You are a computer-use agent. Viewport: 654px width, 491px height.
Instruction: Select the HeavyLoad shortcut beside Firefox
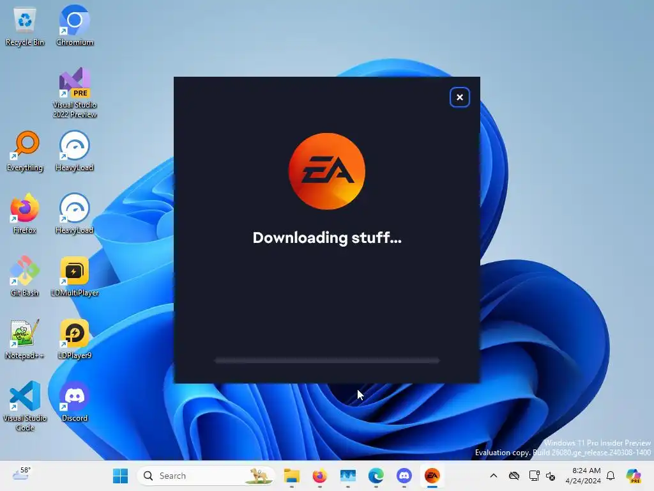point(75,214)
